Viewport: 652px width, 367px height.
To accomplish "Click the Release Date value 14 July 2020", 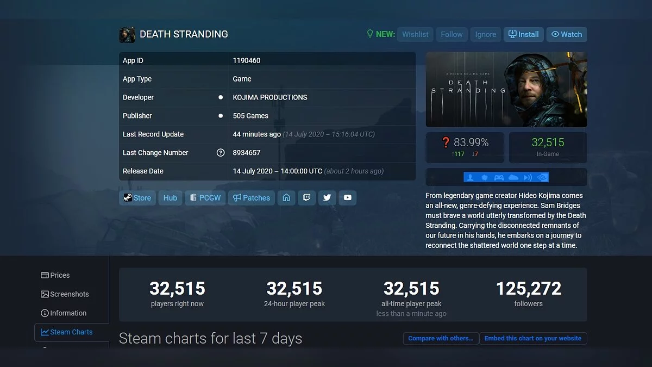I will (278, 171).
